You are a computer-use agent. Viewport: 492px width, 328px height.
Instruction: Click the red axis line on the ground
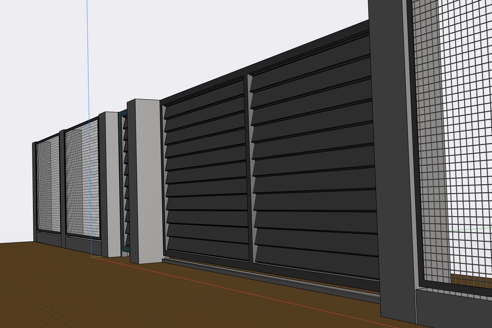coord(246,292)
